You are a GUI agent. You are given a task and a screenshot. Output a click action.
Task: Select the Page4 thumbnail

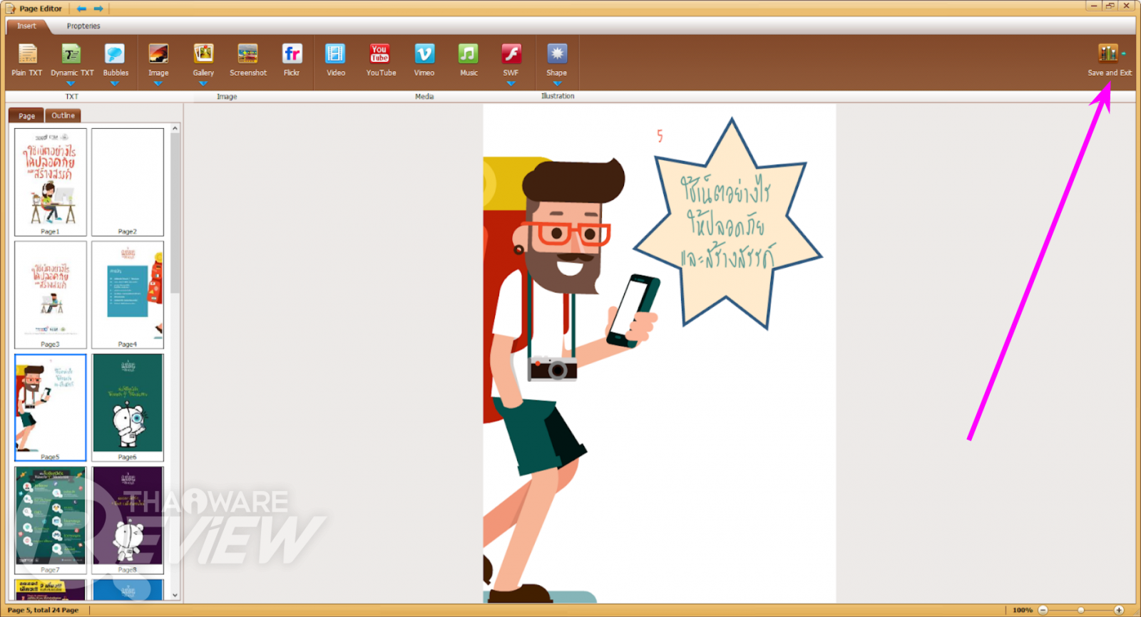pos(128,294)
